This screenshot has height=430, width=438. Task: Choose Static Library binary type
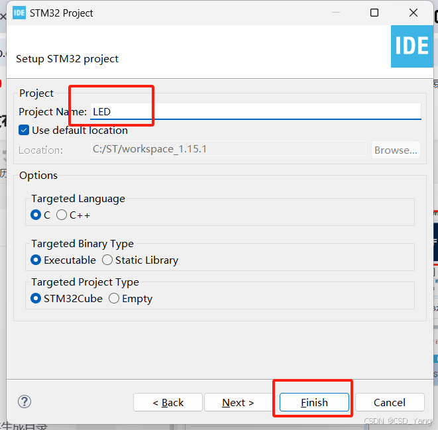click(107, 260)
